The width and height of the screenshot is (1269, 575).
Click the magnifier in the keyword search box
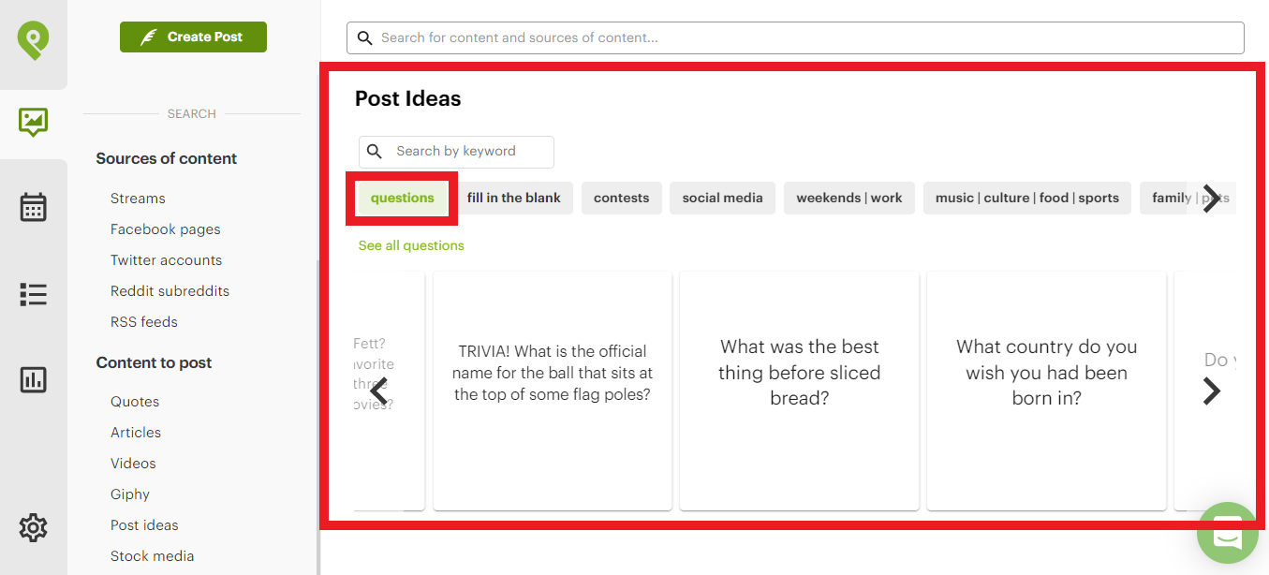(x=375, y=151)
